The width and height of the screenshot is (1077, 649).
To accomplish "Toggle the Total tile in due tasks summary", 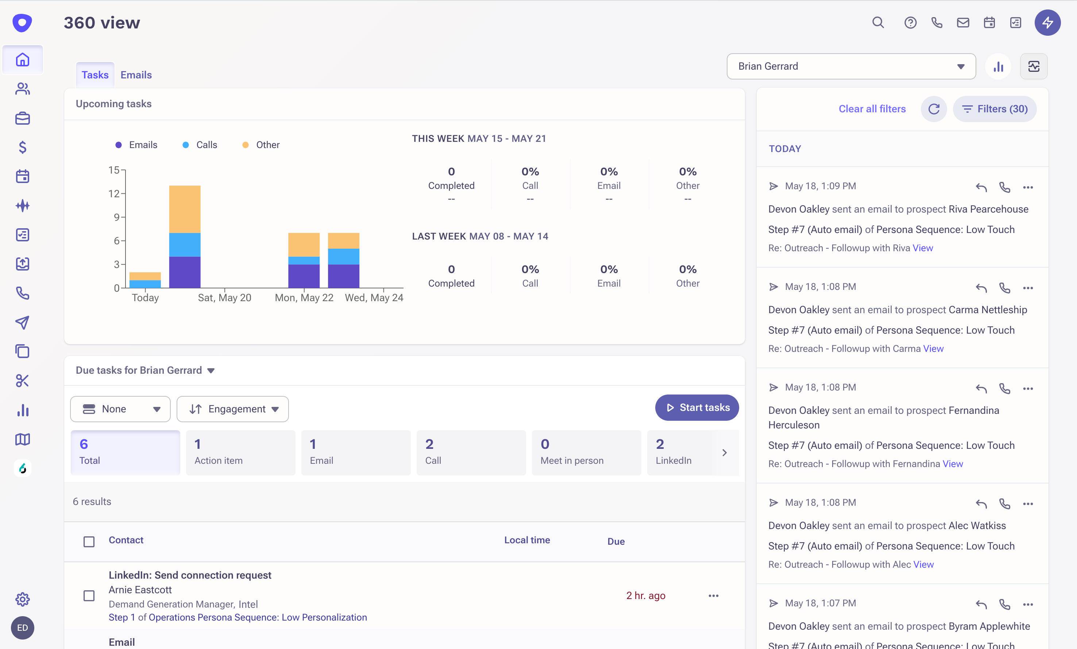I will (125, 452).
